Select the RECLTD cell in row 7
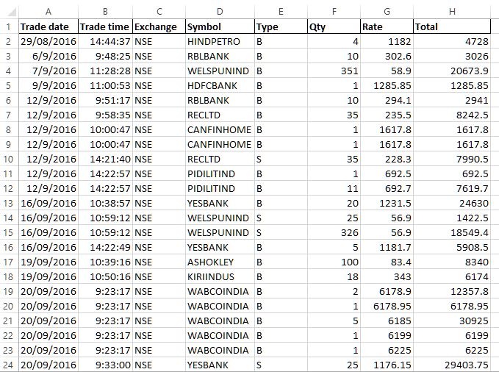Screen dimensions: 499x372 click(x=220, y=115)
